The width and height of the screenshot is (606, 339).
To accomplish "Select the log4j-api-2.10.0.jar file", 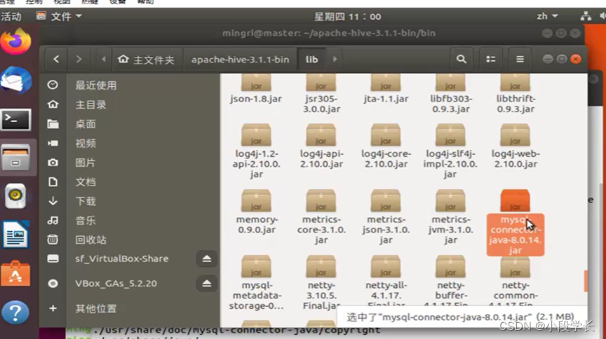I will tap(321, 146).
